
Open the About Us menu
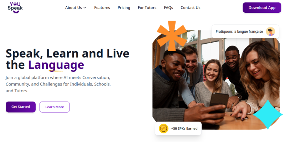(x=74, y=8)
